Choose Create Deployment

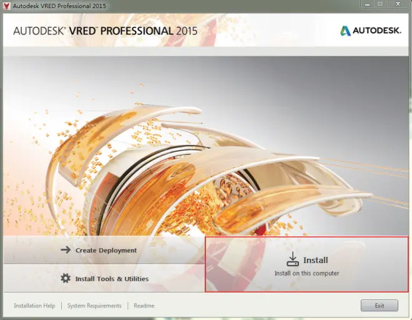(x=104, y=250)
